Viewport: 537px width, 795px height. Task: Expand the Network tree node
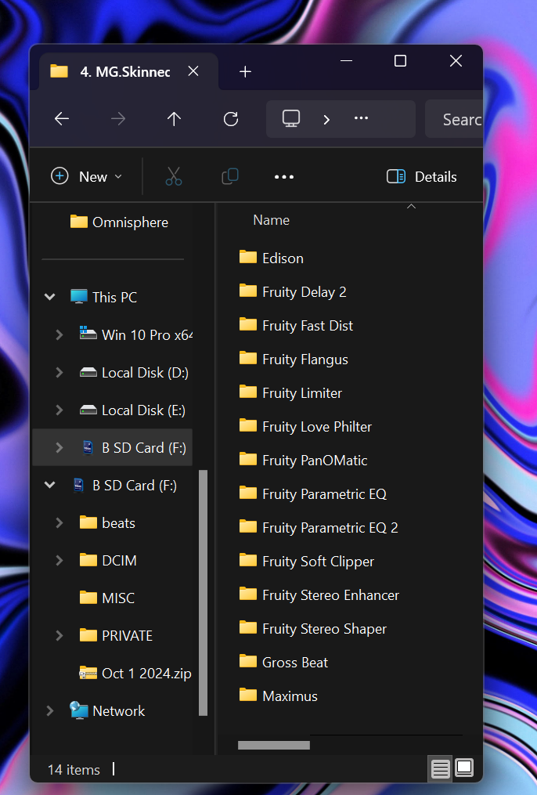coord(50,710)
